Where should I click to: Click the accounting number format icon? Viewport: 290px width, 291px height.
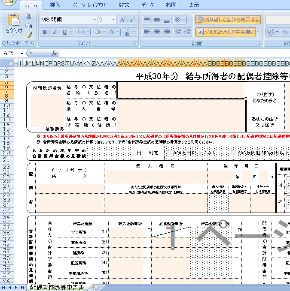271,32
